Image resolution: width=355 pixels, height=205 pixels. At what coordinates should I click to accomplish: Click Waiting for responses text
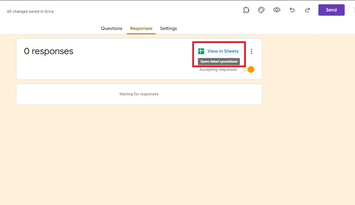(x=139, y=94)
